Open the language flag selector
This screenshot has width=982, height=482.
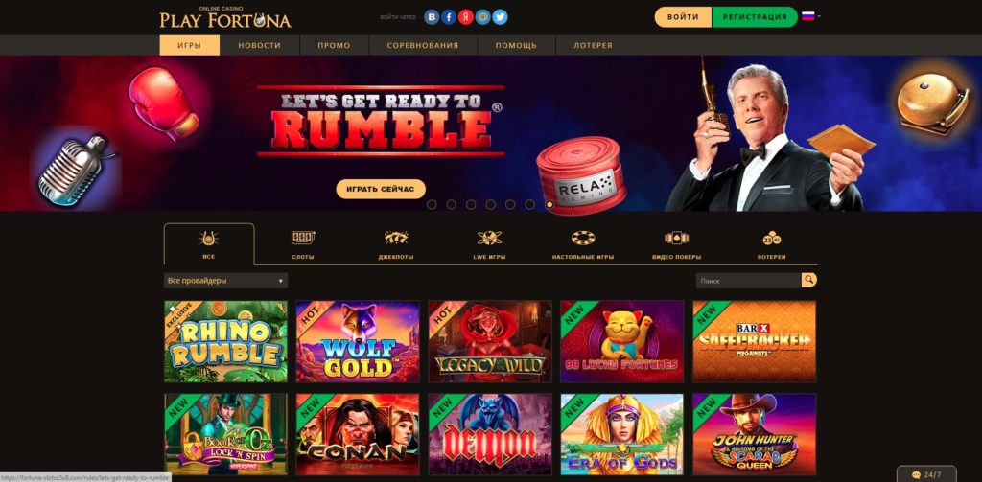tap(811, 16)
